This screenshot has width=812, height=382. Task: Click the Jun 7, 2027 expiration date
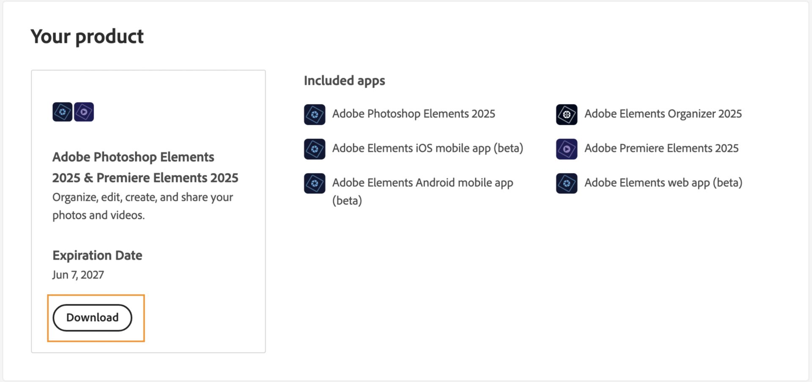[78, 275]
